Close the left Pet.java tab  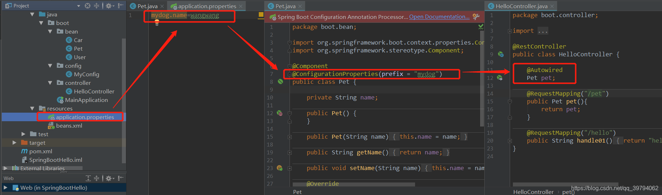pos(162,6)
